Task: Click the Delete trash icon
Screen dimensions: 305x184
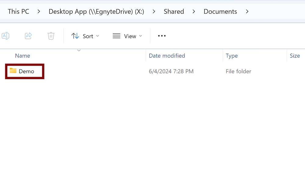Action: pos(51,36)
